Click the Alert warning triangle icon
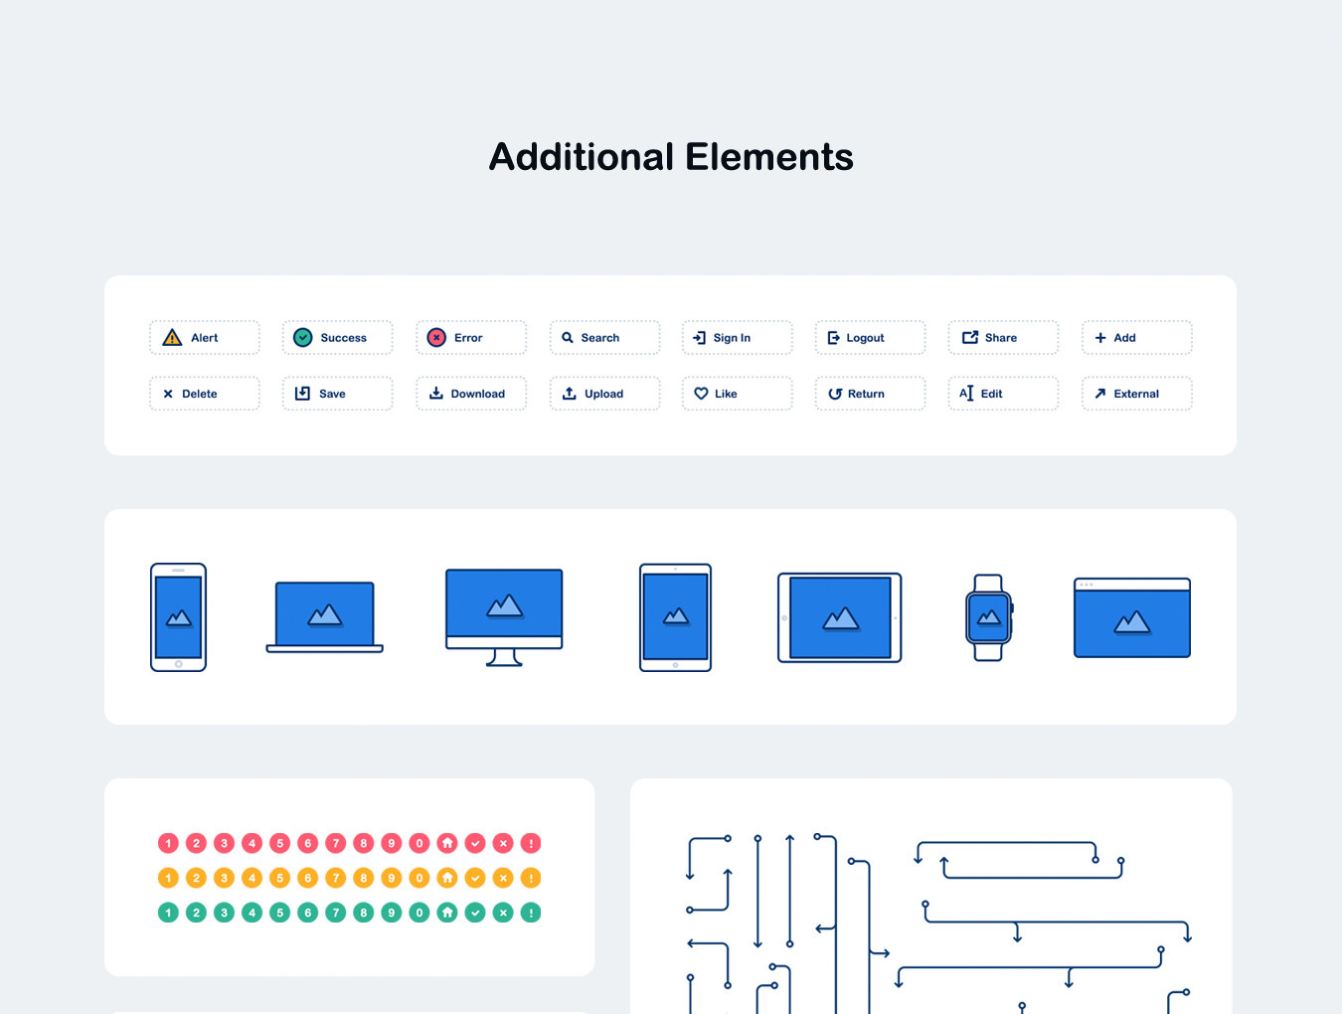Image resolution: width=1342 pixels, height=1014 pixels. [172, 338]
